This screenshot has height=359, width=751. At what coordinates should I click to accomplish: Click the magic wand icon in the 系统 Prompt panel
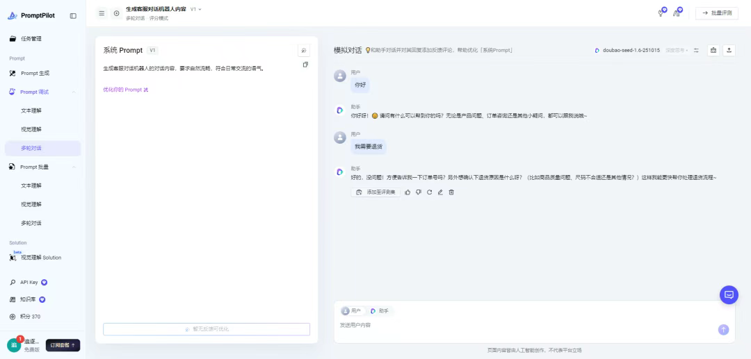pyautogui.click(x=304, y=50)
